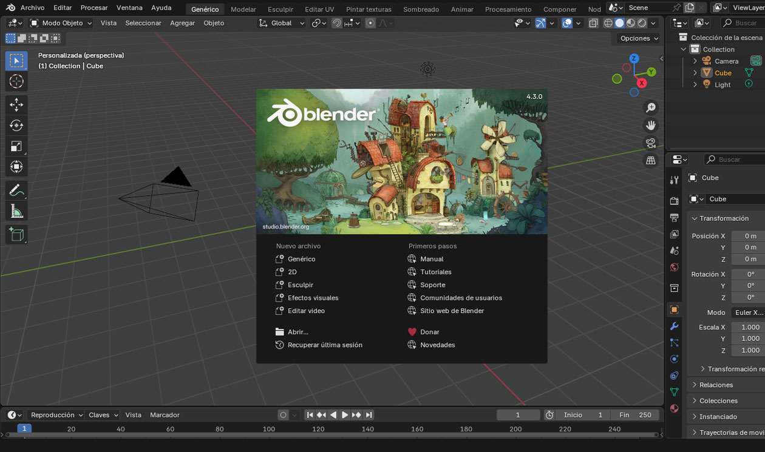Pick the Annotate pencil tool
This screenshot has height=452, width=765.
[16, 191]
